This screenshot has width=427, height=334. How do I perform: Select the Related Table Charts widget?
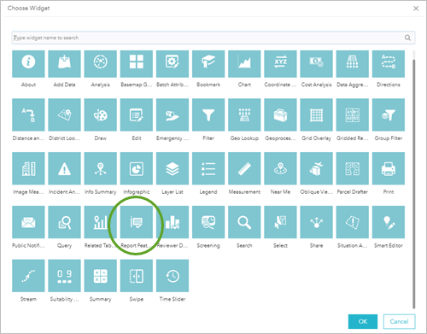click(100, 222)
